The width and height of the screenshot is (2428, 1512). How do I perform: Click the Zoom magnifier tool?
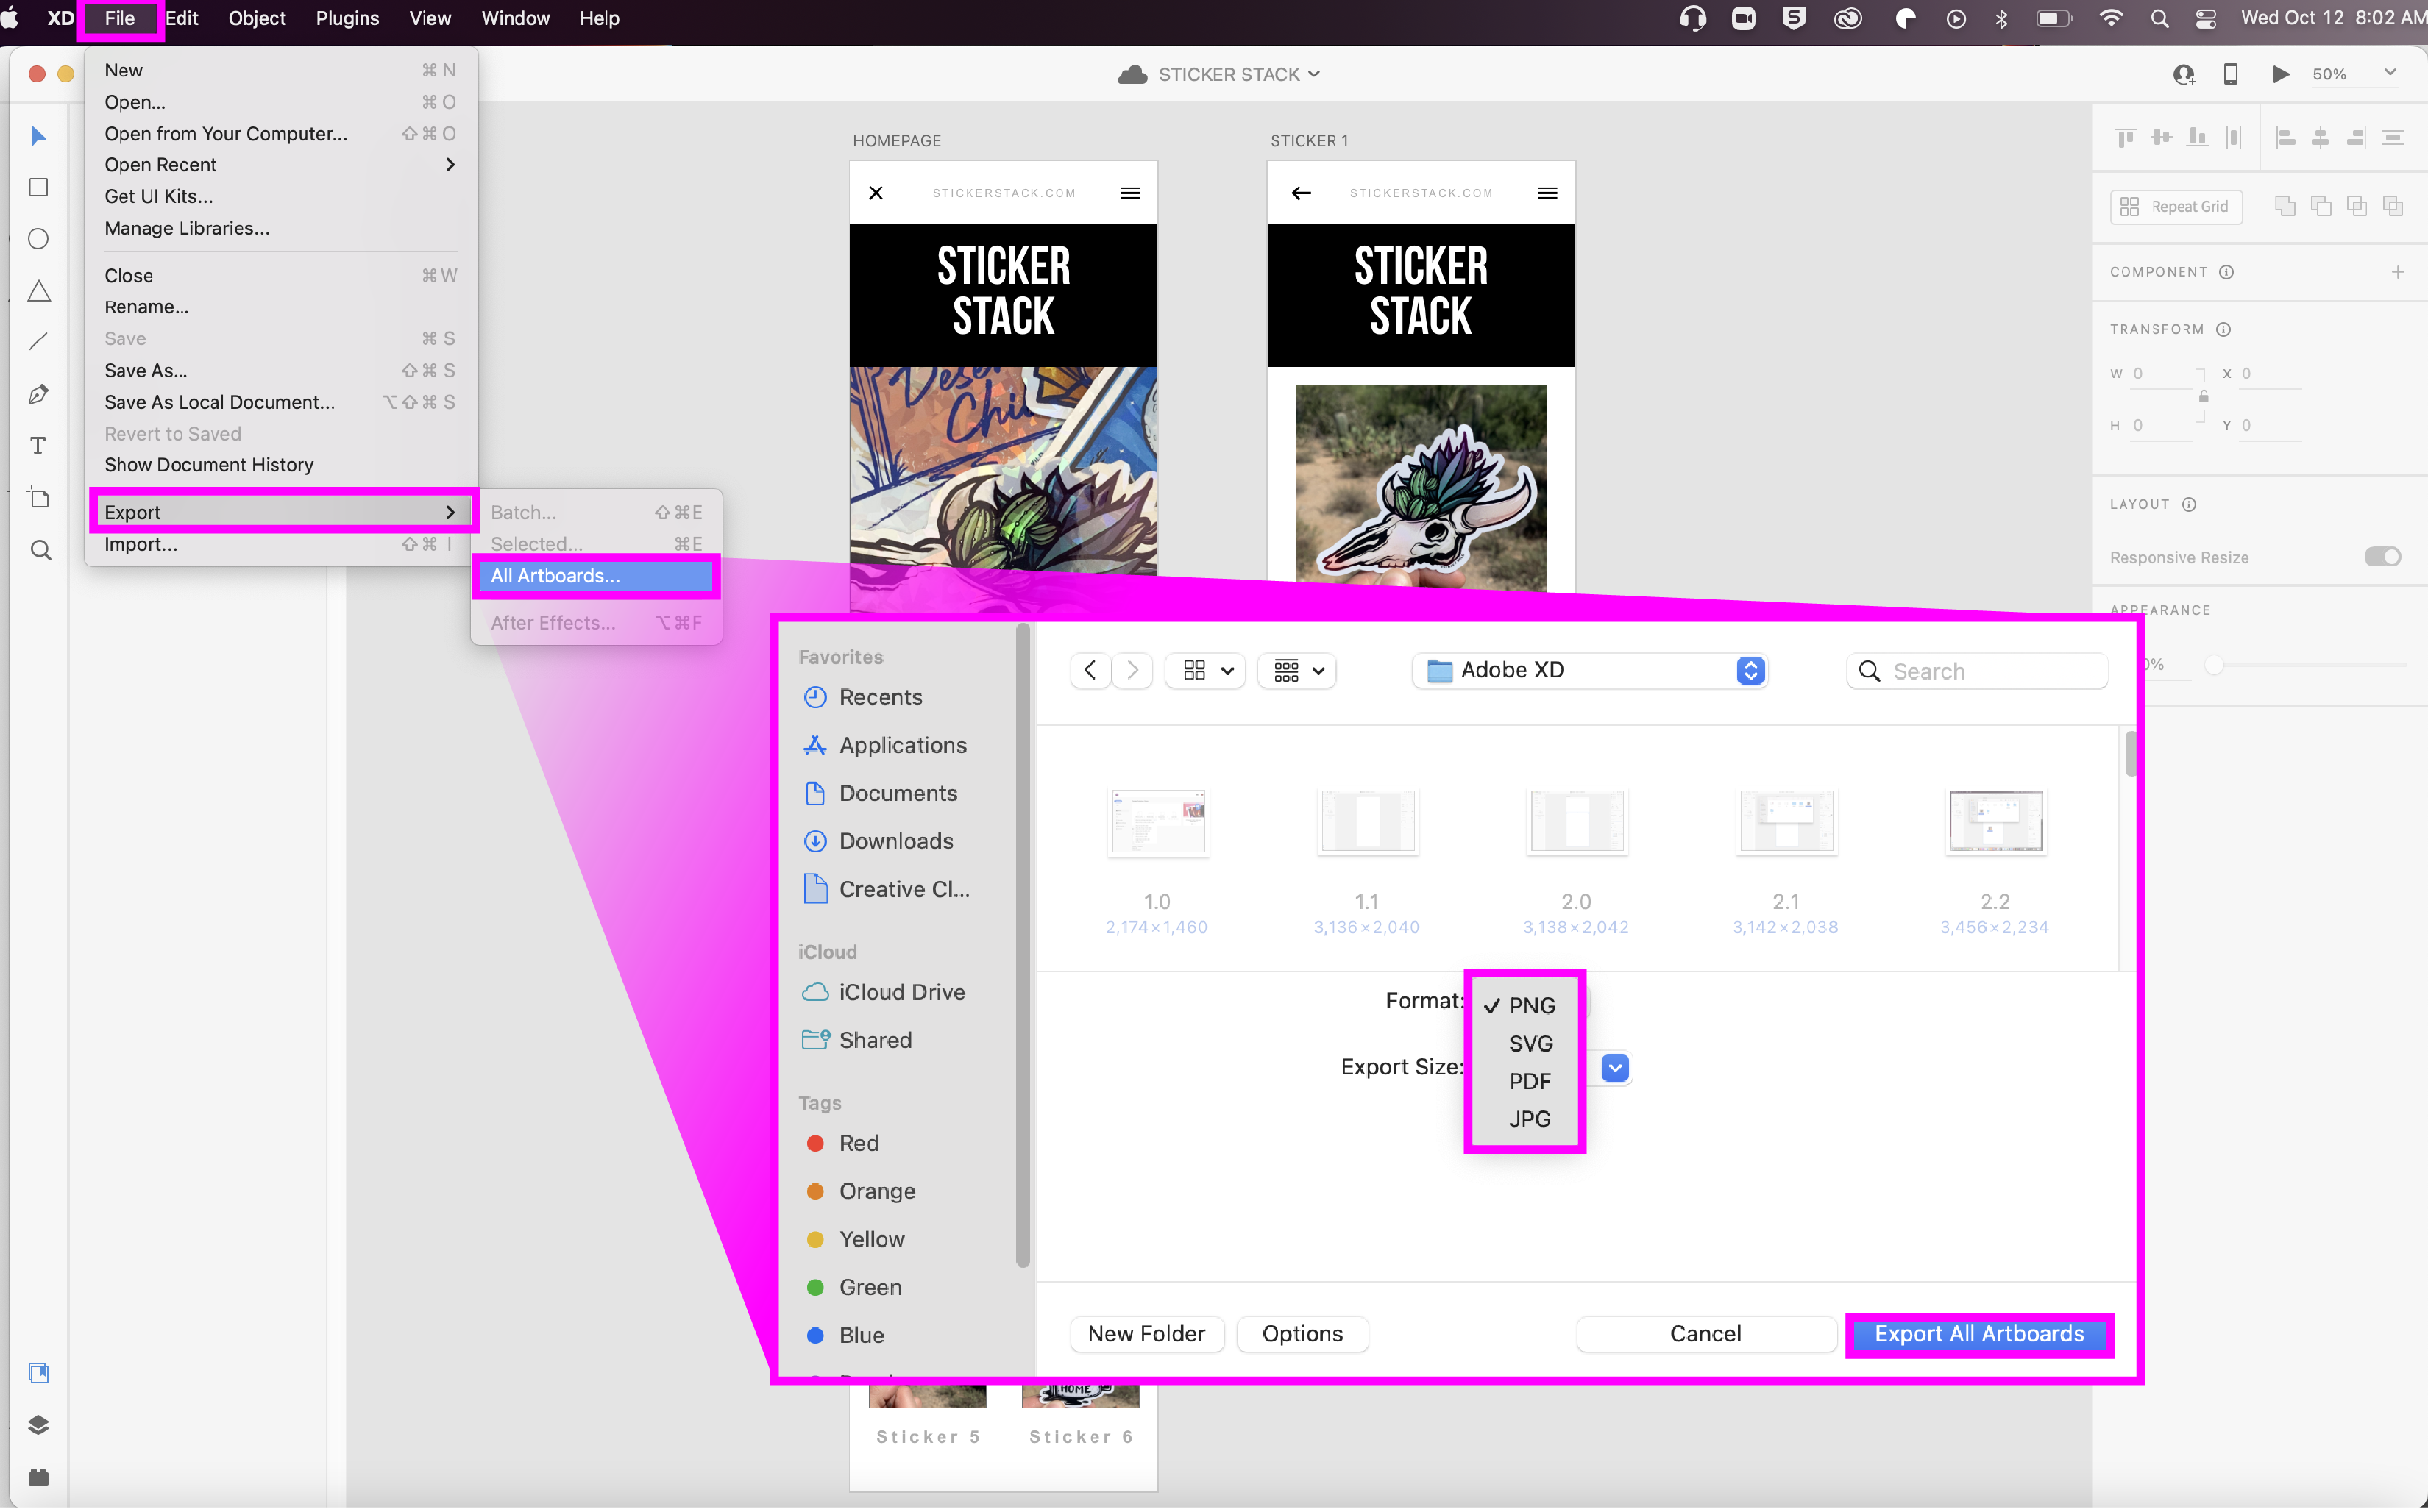(x=40, y=550)
